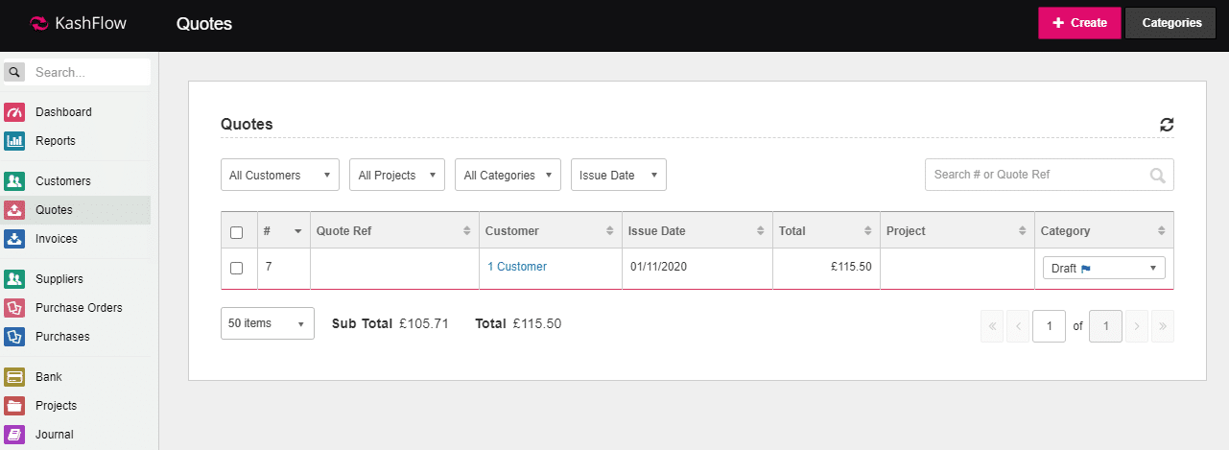Open the 1 Customer link
1229x450 pixels.
[x=517, y=267]
